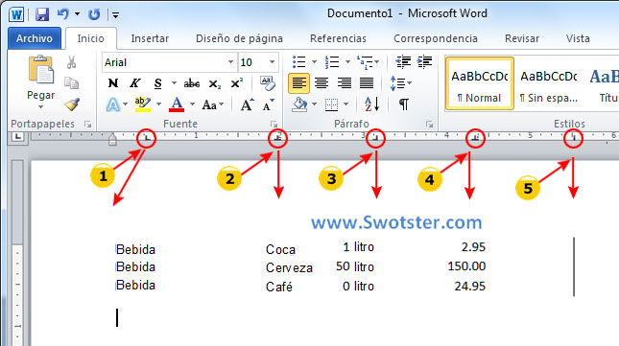This screenshot has width=619, height=346.
Task: Click the Shading paint bucket icon
Action: (299, 104)
